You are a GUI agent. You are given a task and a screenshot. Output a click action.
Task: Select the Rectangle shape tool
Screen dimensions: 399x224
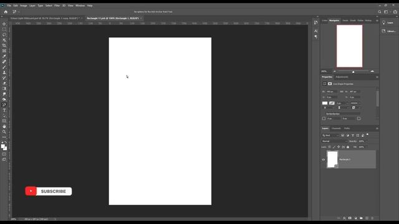click(x=4, y=121)
